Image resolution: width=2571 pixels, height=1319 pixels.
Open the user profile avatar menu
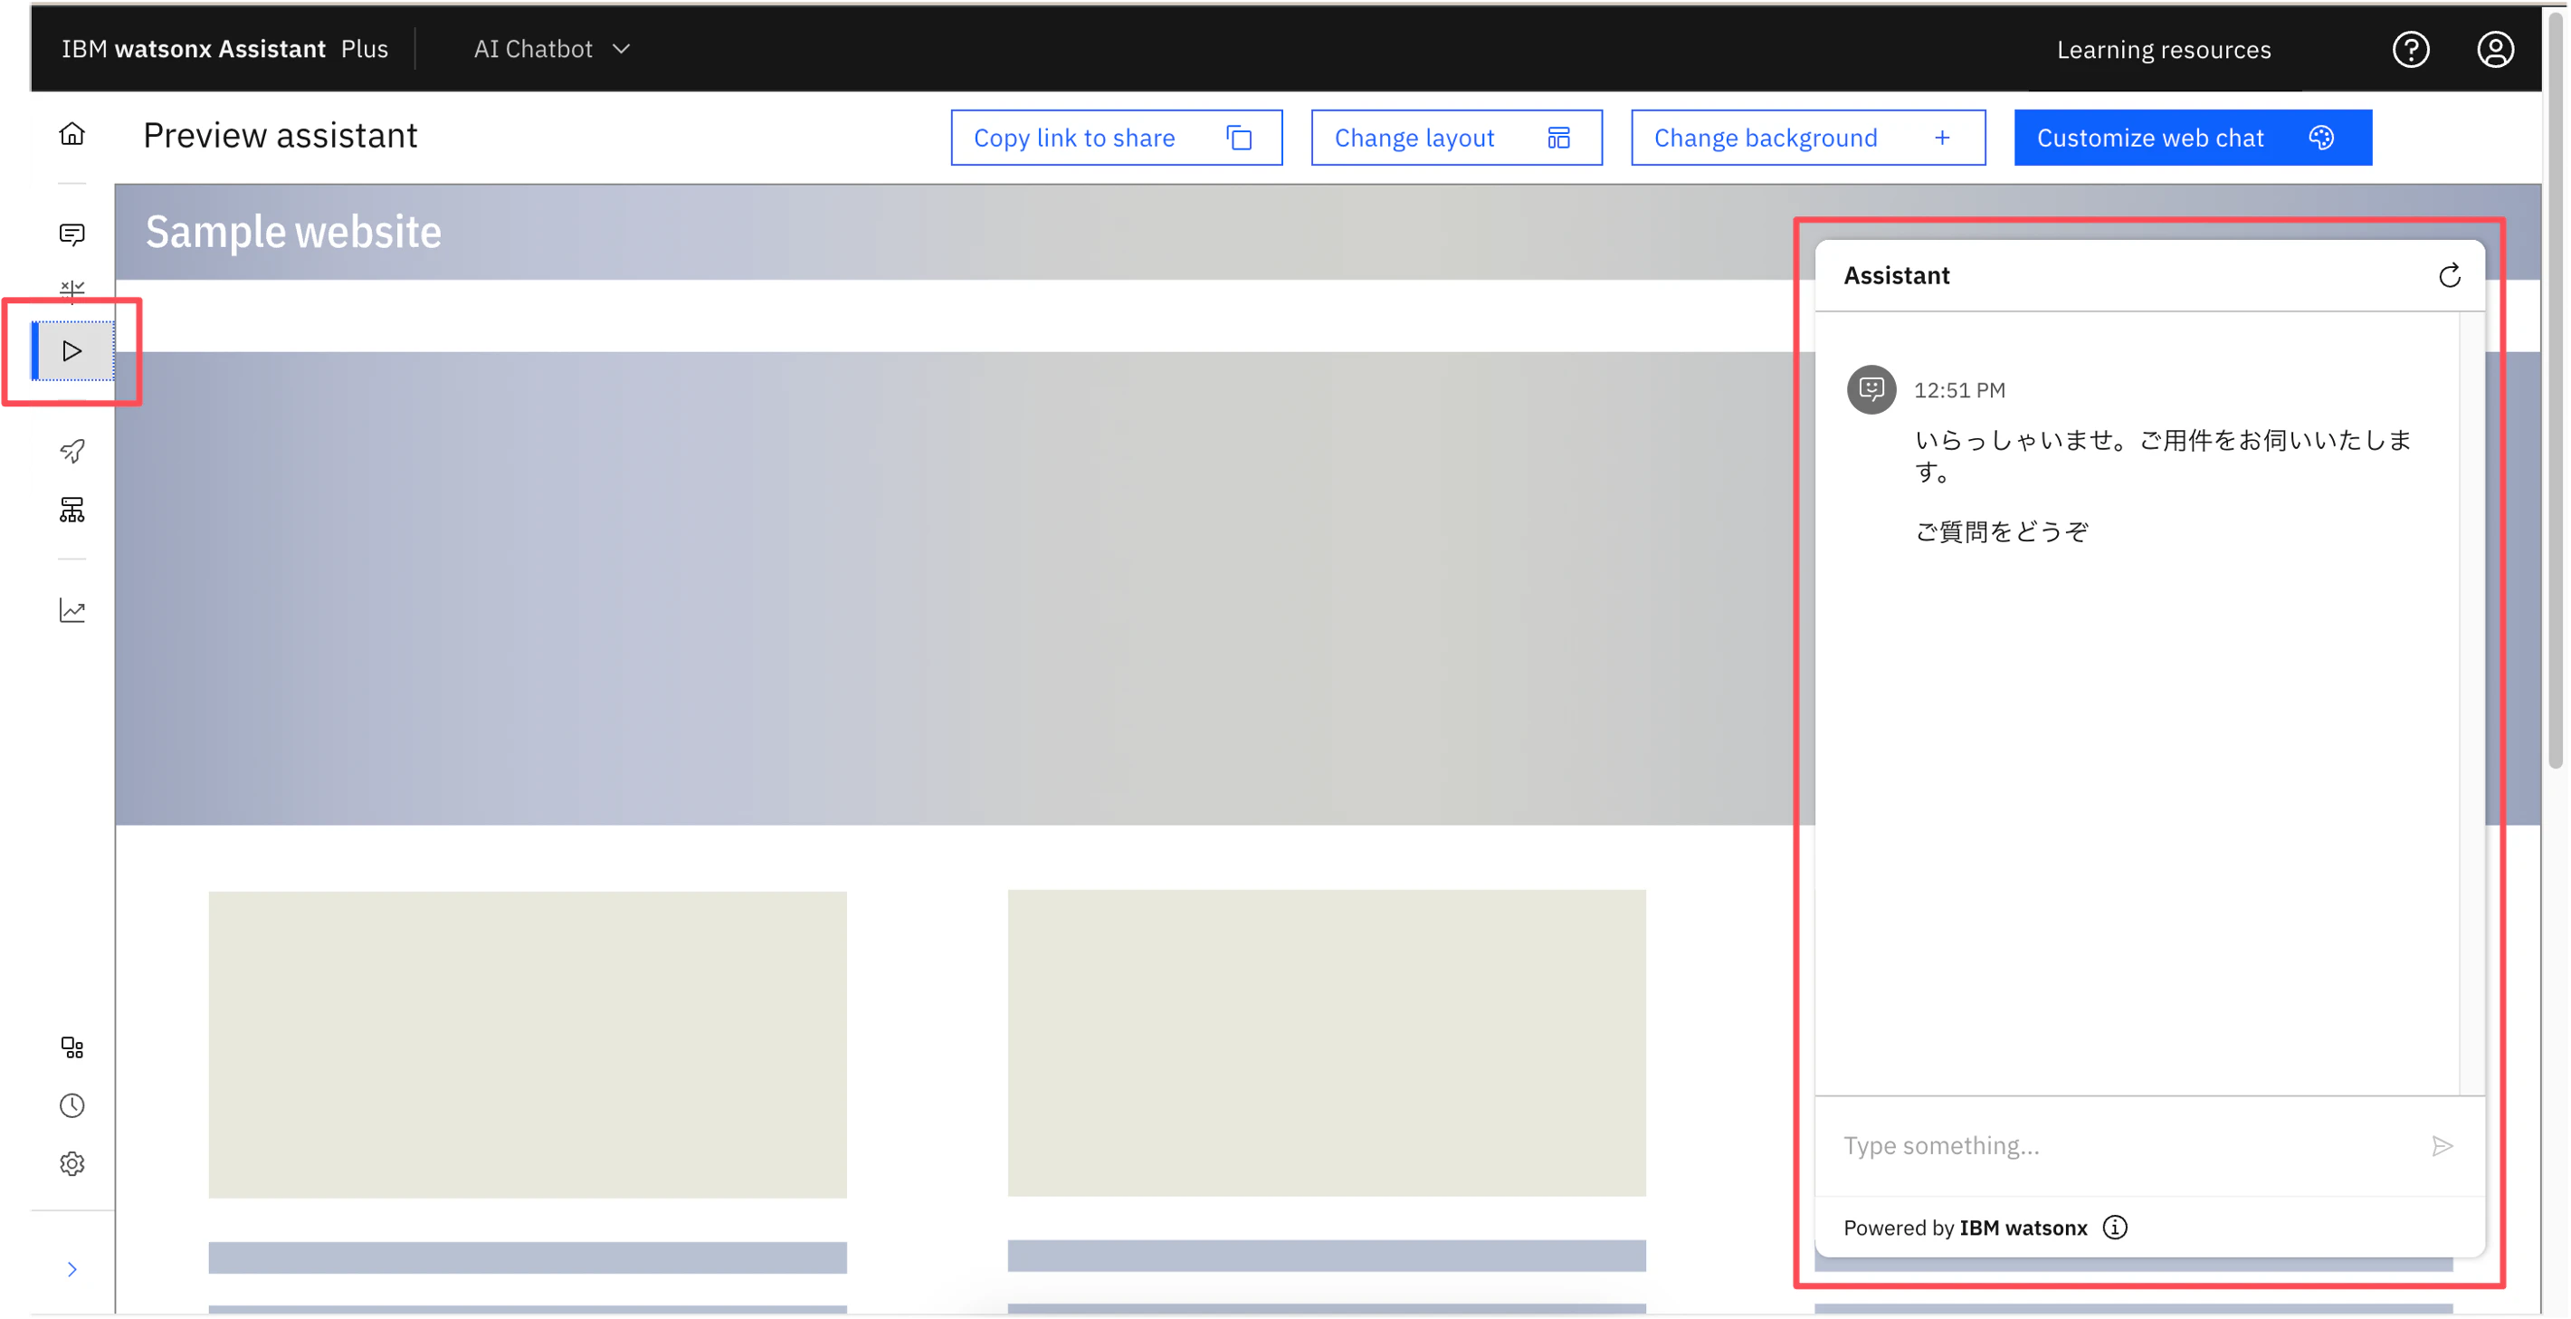(x=2494, y=49)
